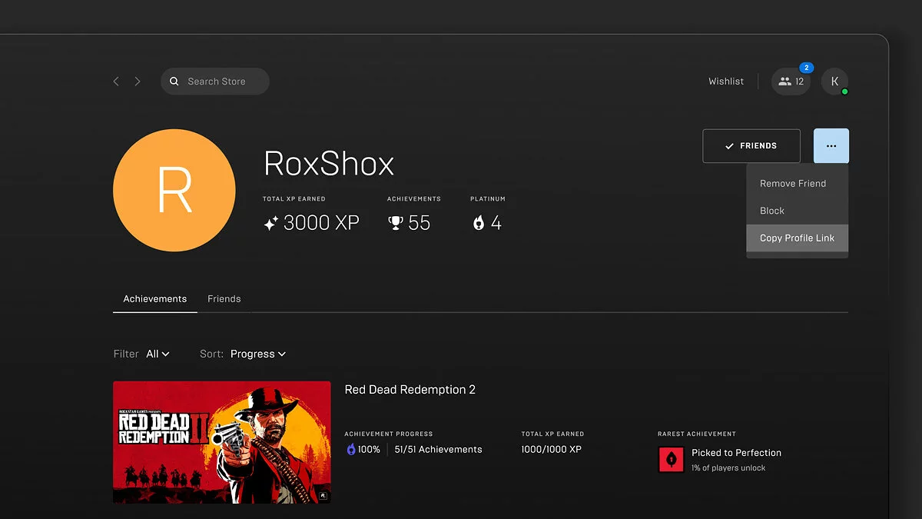Expand the Sort Progress dropdown
This screenshot has width=922, height=519.
point(258,354)
